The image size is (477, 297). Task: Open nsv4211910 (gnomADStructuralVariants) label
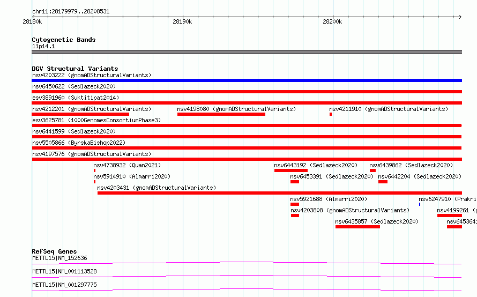click(x=389, y=109)
